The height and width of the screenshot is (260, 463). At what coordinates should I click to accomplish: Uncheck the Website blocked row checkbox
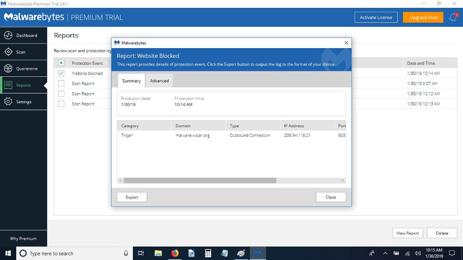(61, 73)
